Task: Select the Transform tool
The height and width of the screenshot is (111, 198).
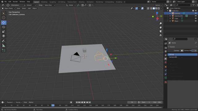Action: 4,36
